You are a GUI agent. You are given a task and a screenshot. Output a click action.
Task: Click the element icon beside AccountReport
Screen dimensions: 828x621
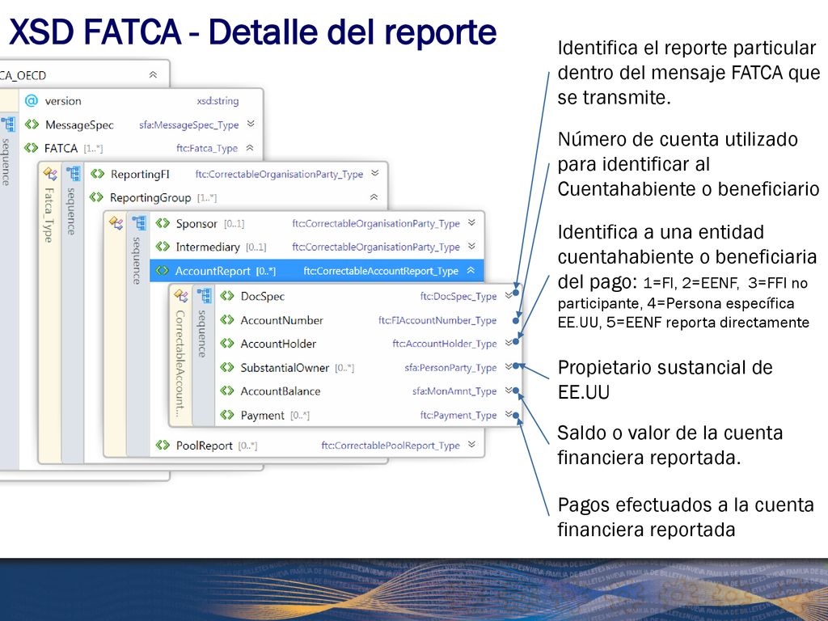click(x=162, y=271)
